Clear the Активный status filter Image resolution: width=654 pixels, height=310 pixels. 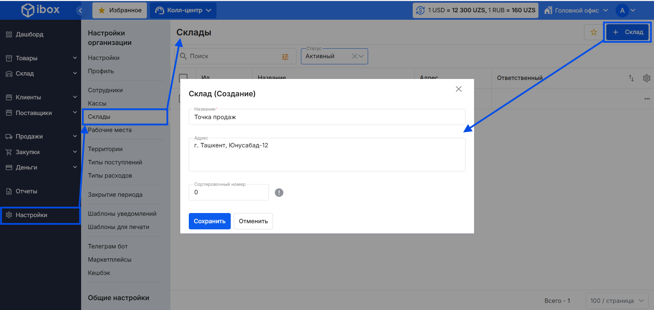click(x=354, y=56)
